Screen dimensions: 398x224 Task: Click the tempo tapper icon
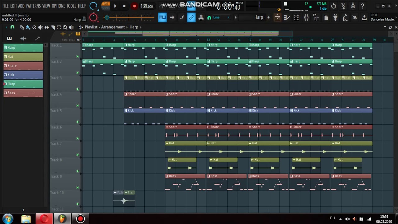pyautogui.click(x=345, y=18)
